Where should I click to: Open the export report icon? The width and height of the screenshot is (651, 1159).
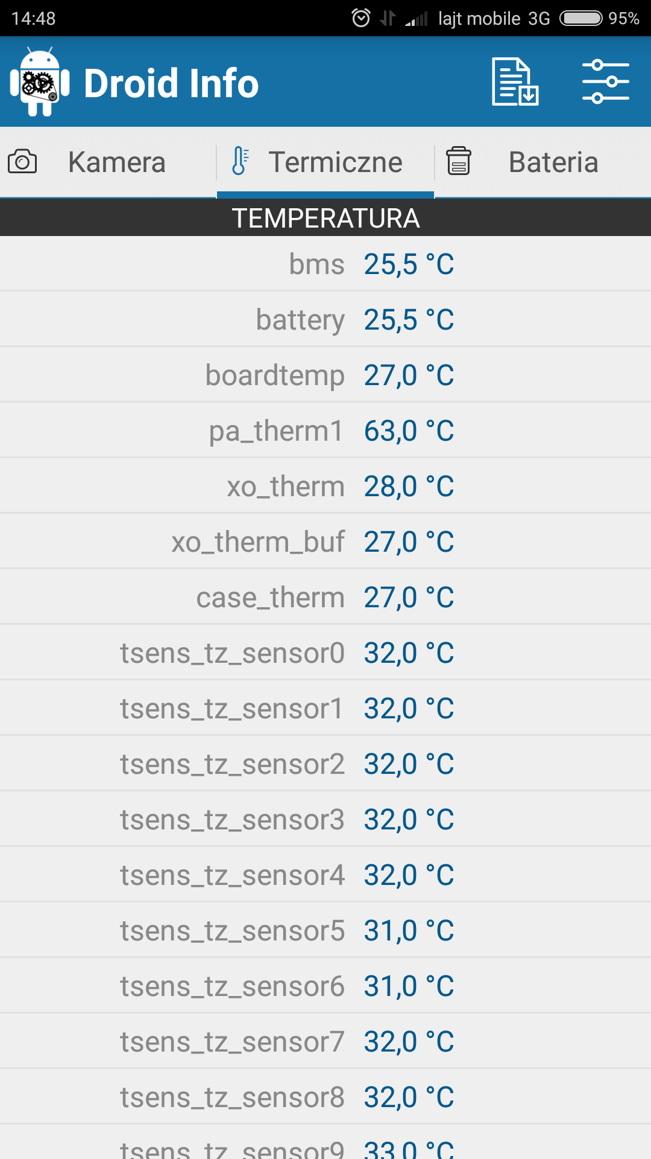click(x=515, y=82)
